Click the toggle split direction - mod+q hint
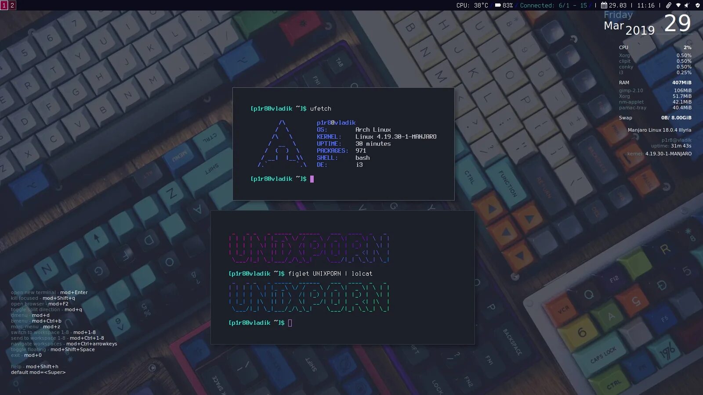The height and width of the screenshot is (395, 703). (47, 309)
